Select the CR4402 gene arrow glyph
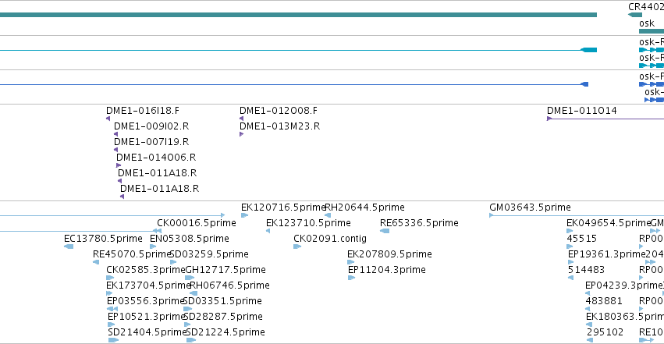Screen dimensions: 664x344 click(635, 15)
